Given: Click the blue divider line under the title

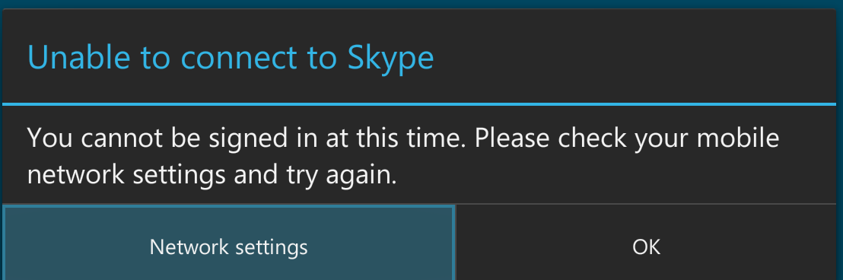Looking at the screenshot, I should tap(419, 103).
